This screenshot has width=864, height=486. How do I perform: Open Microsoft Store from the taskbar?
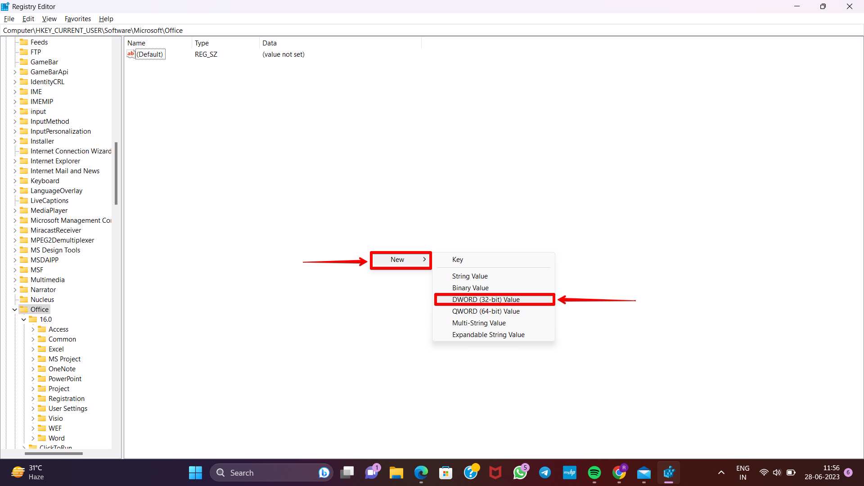[x=445, y=472]
